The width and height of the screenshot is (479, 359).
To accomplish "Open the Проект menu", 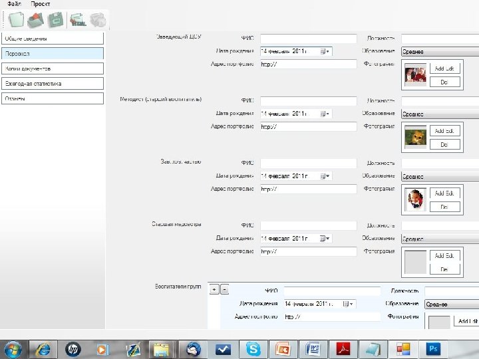I will (40, 4).
